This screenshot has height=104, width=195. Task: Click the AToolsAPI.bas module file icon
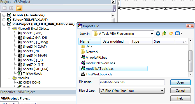[83, 57]
